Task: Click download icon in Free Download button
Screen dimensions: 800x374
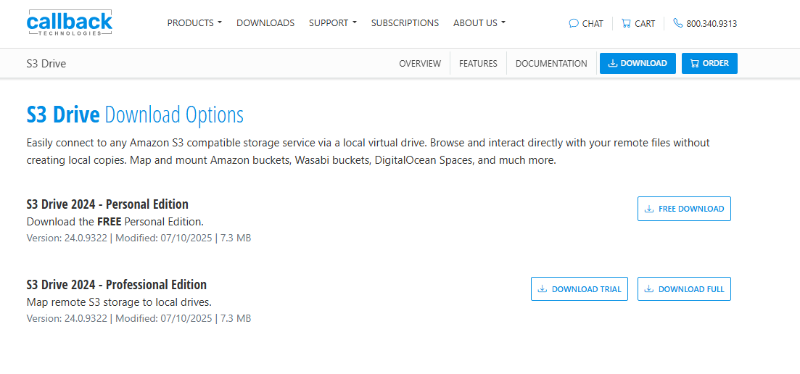Action: click(649, 209)
